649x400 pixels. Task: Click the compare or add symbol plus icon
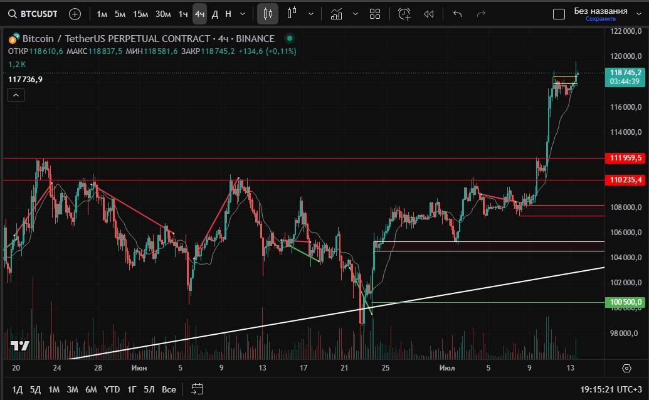coord(75,13)
